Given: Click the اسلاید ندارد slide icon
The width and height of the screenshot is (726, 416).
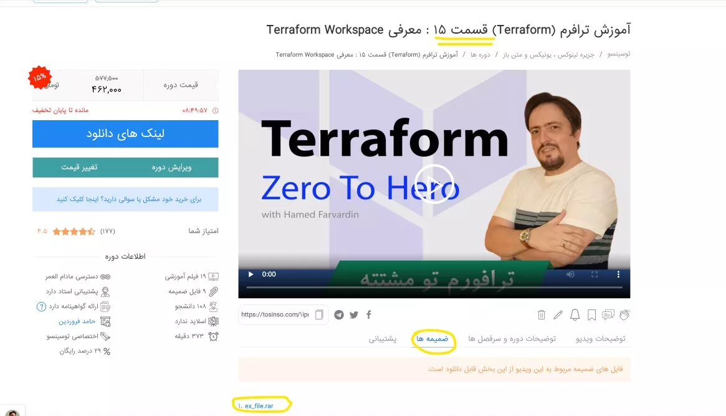Looking at the screenshot, I should (214, 321).
